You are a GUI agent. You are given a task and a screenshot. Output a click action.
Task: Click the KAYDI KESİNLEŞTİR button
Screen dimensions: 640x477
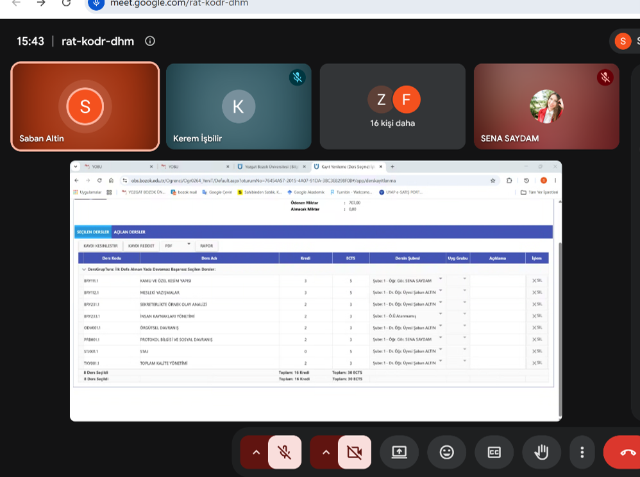(x=101, y=246)
